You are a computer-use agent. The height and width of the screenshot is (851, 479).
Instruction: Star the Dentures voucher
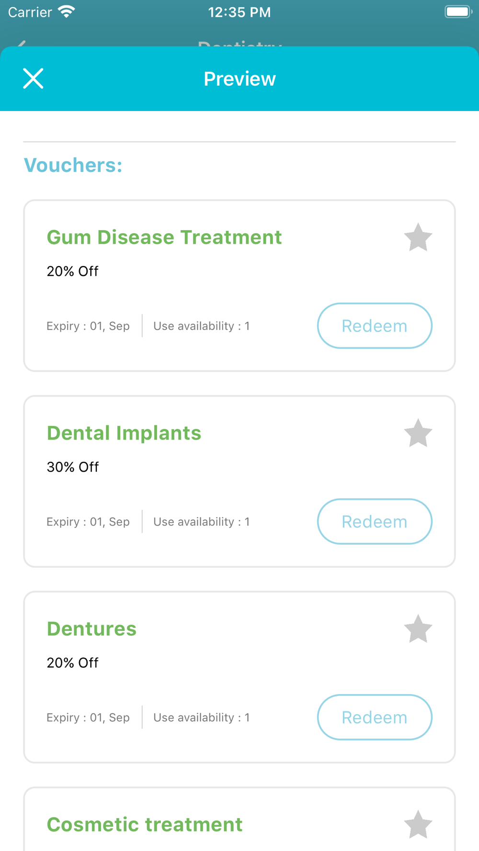click(x=418, y=629)
